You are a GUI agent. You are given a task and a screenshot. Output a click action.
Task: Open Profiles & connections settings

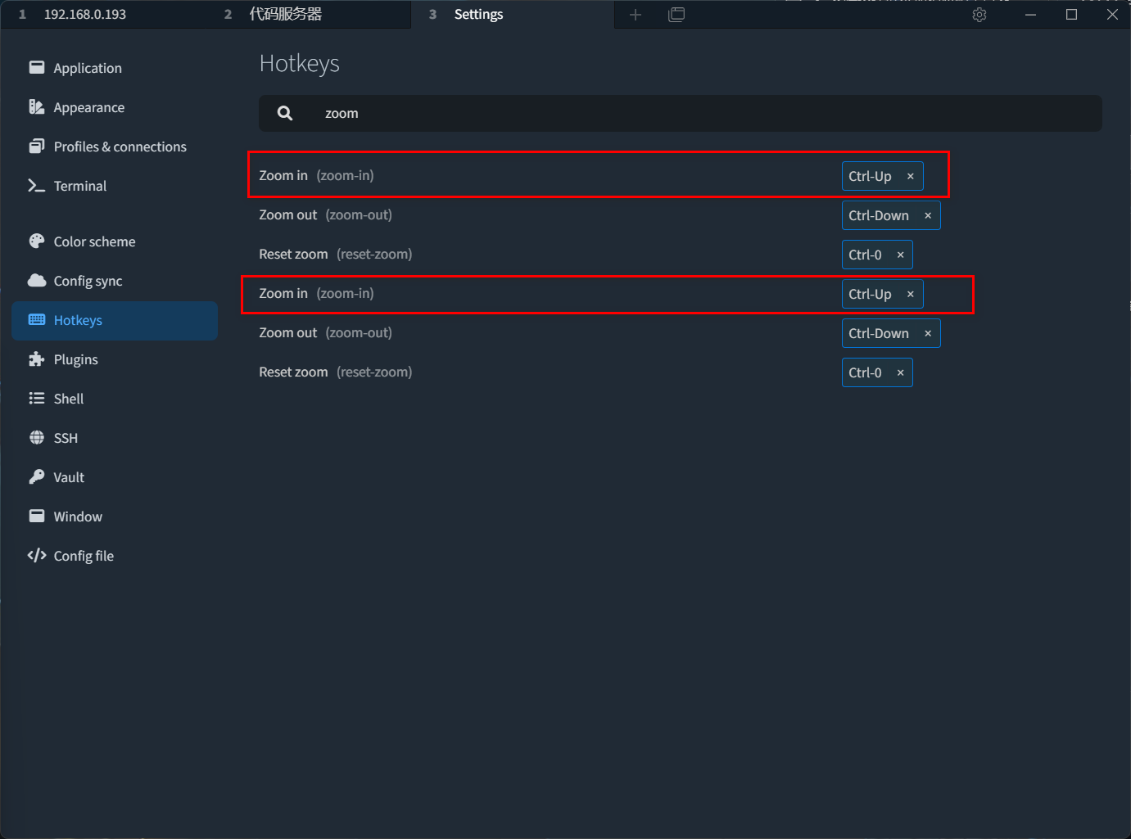119,147
